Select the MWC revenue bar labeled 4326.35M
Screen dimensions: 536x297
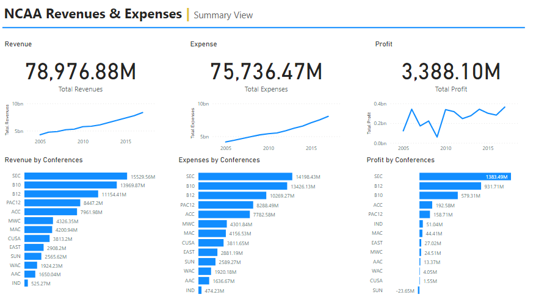pyautogui.click(x=38, y=221)
